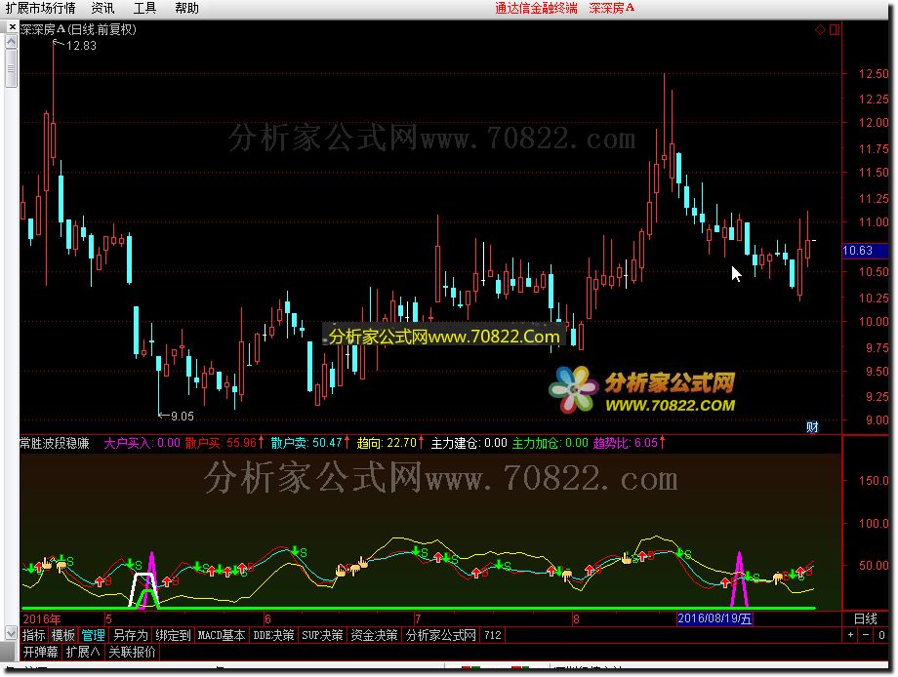
Task: Click the 趋势比: 6.05 value
Action: (x=629, y=443)
